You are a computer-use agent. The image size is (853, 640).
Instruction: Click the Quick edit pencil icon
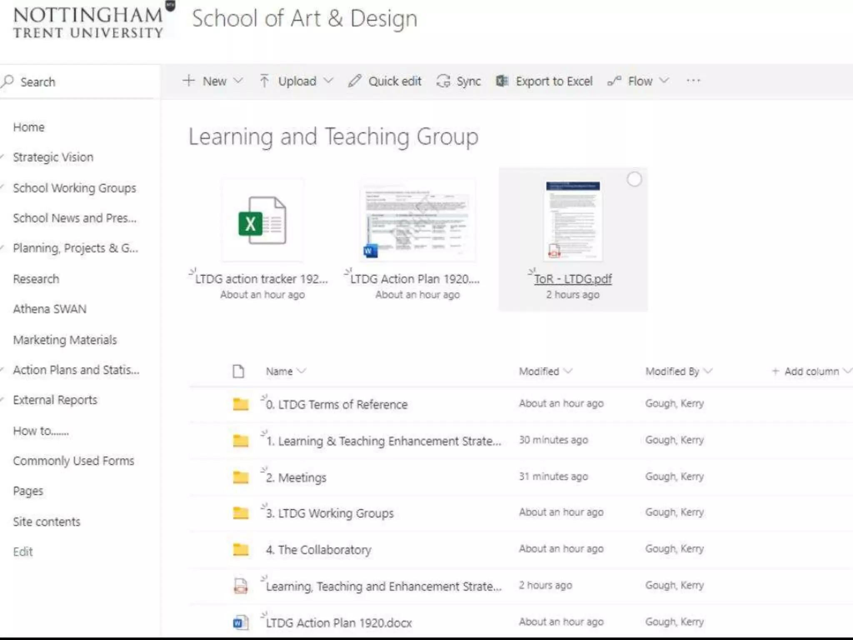354,81
